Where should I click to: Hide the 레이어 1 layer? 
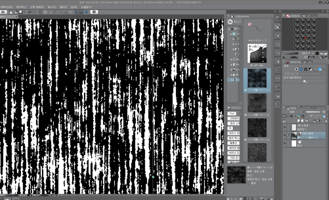(284, 127)
